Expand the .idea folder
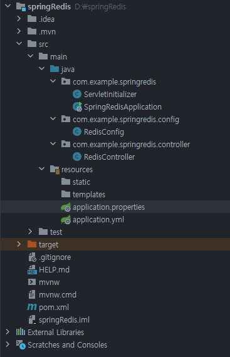This screenshot has width=230, height=357. tap(19, 18)
